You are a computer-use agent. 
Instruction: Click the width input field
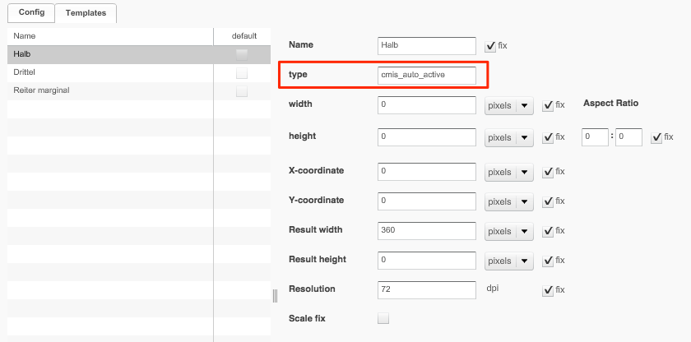click(427, 105)
